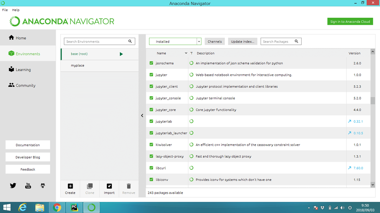Click the package list scrollbar thumb

373,101
